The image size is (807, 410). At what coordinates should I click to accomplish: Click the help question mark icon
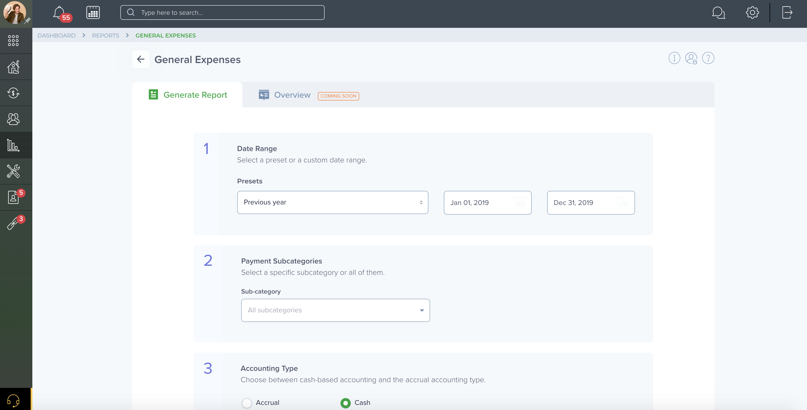pos(708,58)
